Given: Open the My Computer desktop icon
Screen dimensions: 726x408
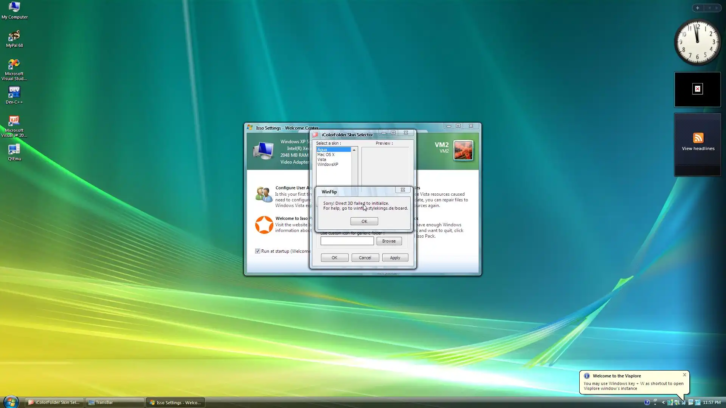Looking at the screenshot, I should coord(14,8).
